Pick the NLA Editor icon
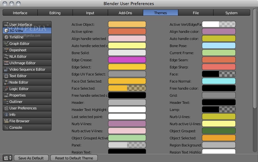Viewport: 258px width, 162px height. (x=6, y=56)
